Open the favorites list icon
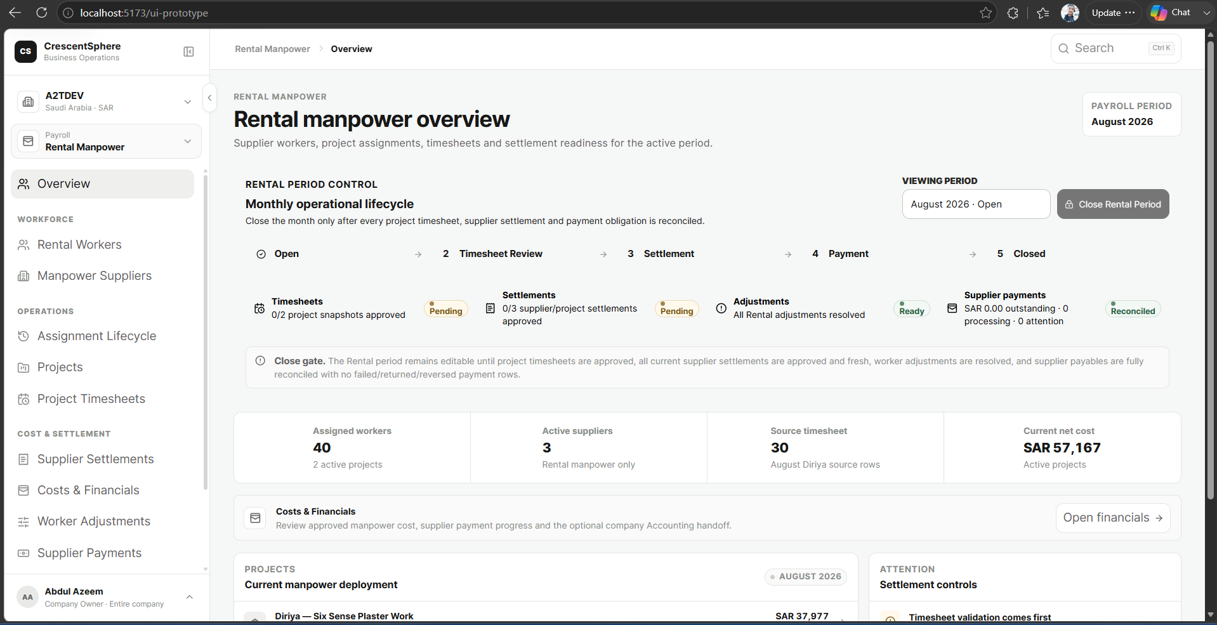This screenshot has width=1217, height=625. click(x=1043, y=13)
